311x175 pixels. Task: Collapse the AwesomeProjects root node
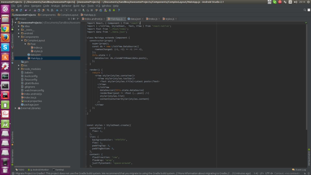pos(16,23)
